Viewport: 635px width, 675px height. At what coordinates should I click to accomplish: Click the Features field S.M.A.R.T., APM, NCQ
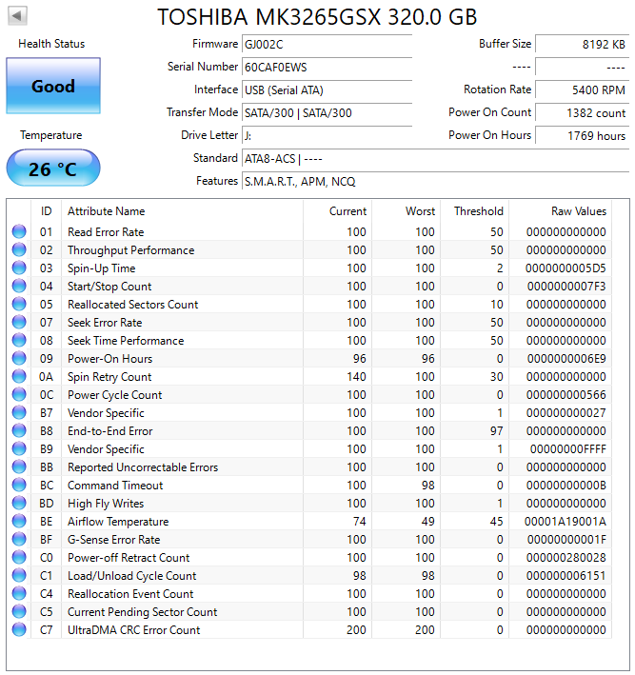435,181
